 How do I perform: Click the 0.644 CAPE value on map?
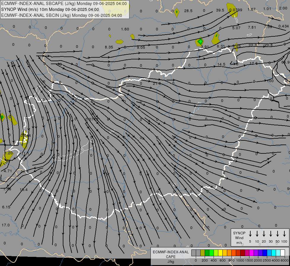click(x=25, y=136)
